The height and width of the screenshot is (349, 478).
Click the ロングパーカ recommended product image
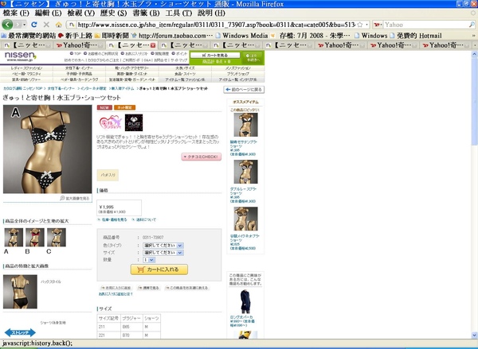pos(245,301)
